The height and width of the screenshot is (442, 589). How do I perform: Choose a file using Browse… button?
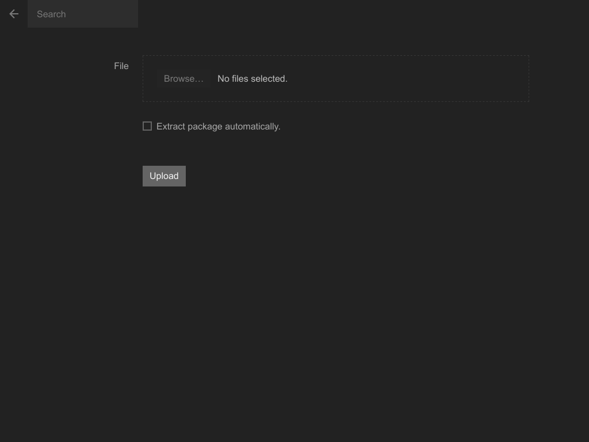[x=183, y=79]
